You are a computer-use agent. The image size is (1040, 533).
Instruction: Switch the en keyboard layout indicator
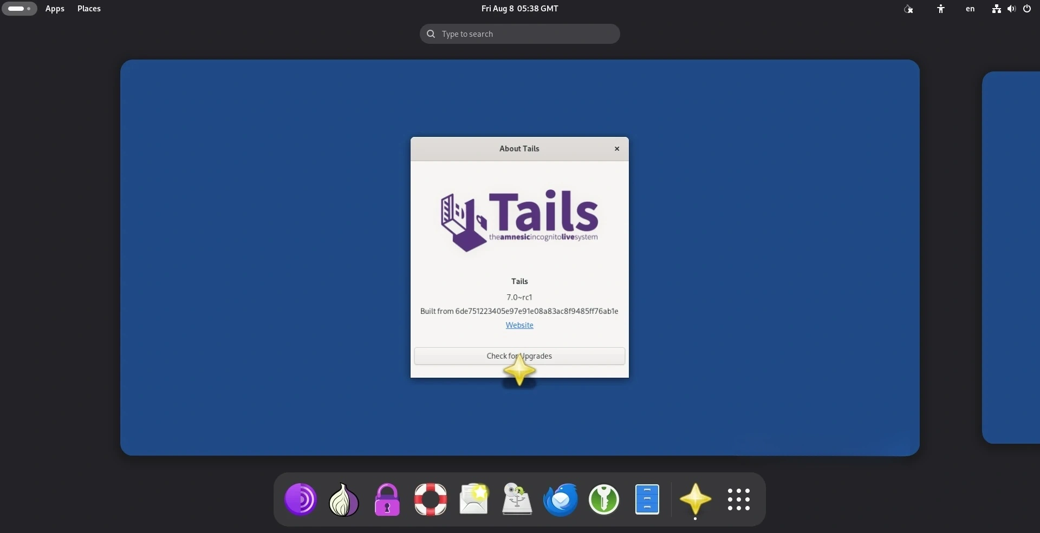click(x=970, y=9)
